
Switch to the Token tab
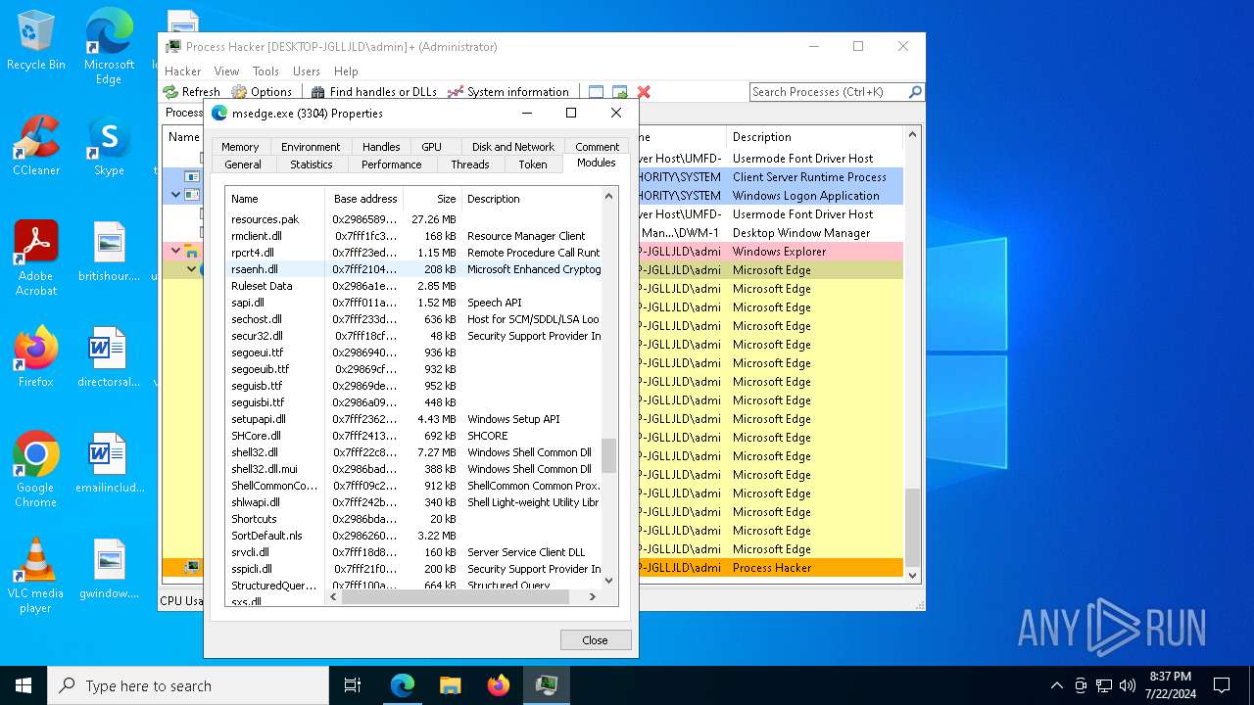click(533, 164)
